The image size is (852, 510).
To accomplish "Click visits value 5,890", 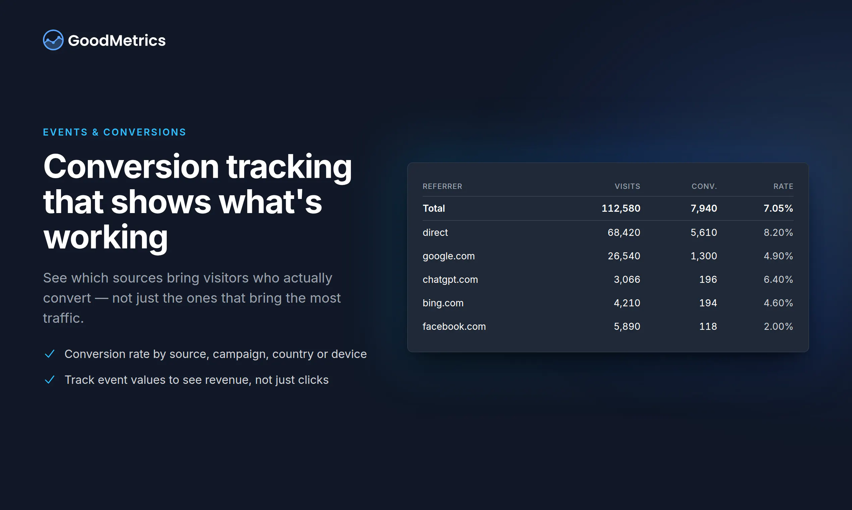I will click(x=627, y=326).
